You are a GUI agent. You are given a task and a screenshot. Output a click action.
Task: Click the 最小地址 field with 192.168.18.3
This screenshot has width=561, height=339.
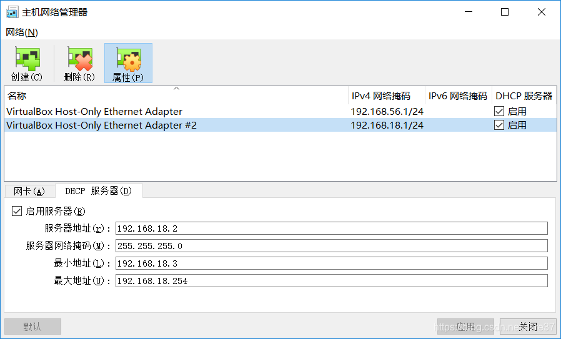(331, 263)
